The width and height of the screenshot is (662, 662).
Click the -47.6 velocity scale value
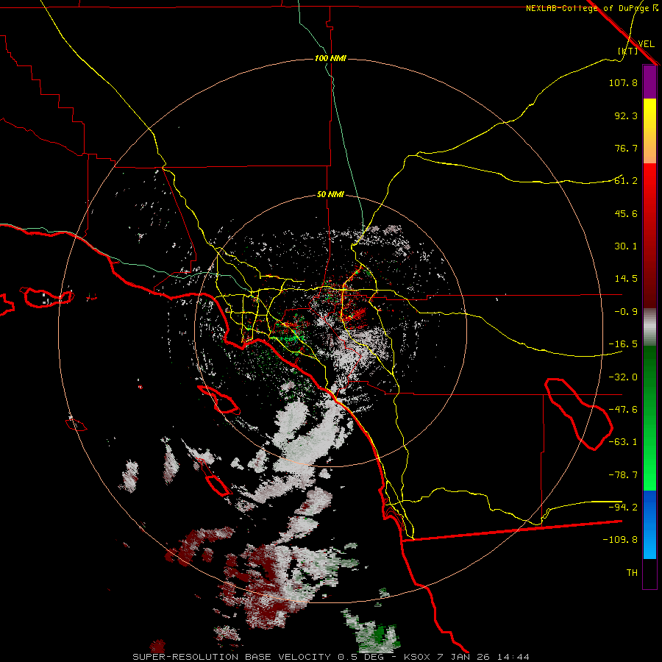623,410
